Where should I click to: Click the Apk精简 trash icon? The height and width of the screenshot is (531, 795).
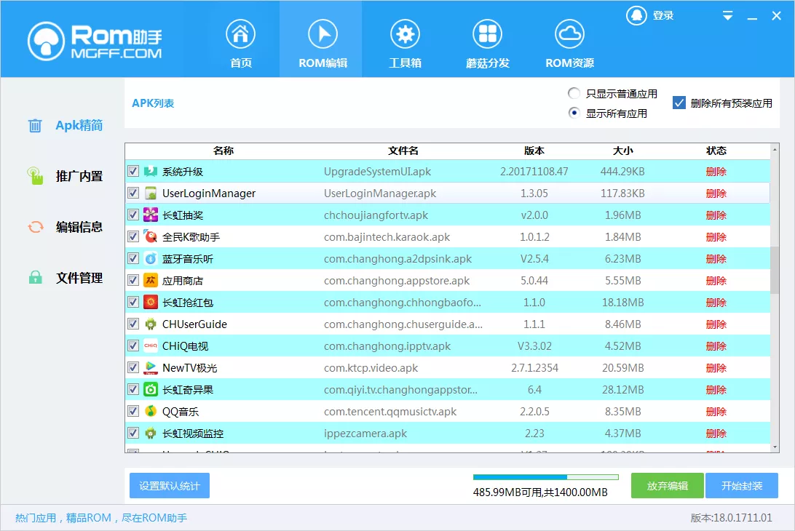33,125
